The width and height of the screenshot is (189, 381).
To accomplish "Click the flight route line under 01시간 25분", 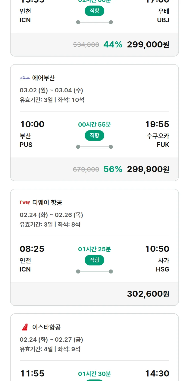I will (x=94, y=271).
